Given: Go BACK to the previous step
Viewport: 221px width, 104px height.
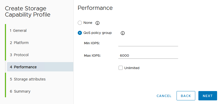Looking at the screenshot, I should pos(186,96).
